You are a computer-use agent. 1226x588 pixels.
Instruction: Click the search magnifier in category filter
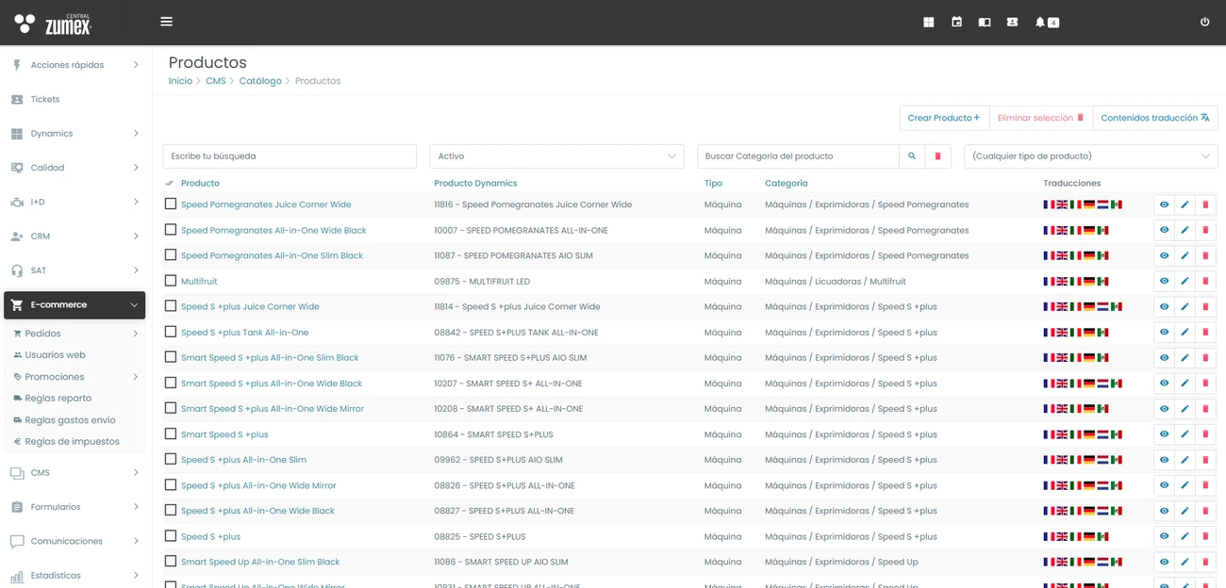click(912, 156)
